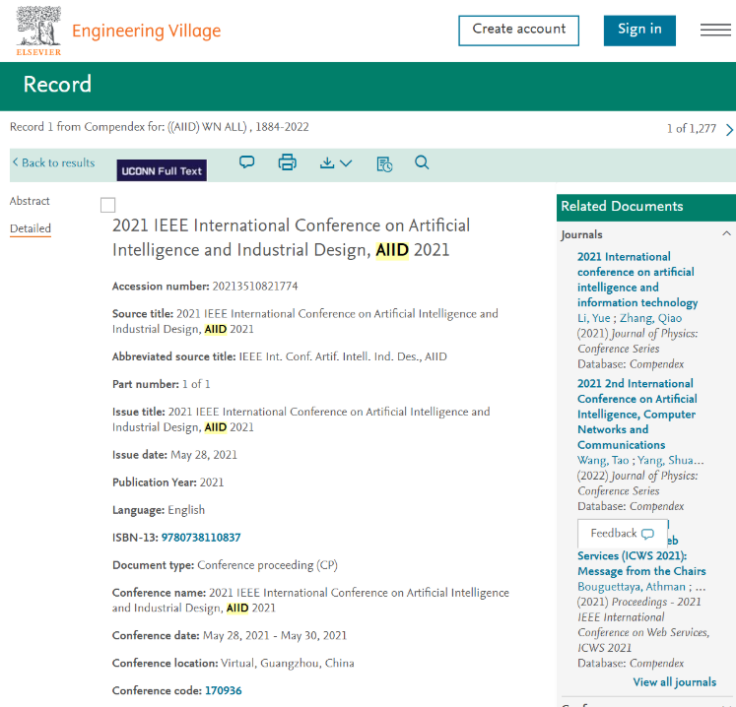Image resolution: width=736 pixels, height=707 pixels.
Task: Print the record via printer icon
Action: pyautogui.click(x=288, y=162)
